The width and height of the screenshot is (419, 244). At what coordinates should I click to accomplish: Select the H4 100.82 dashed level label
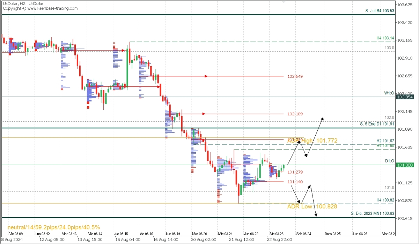pyautogui.click(x=385, y=200)
